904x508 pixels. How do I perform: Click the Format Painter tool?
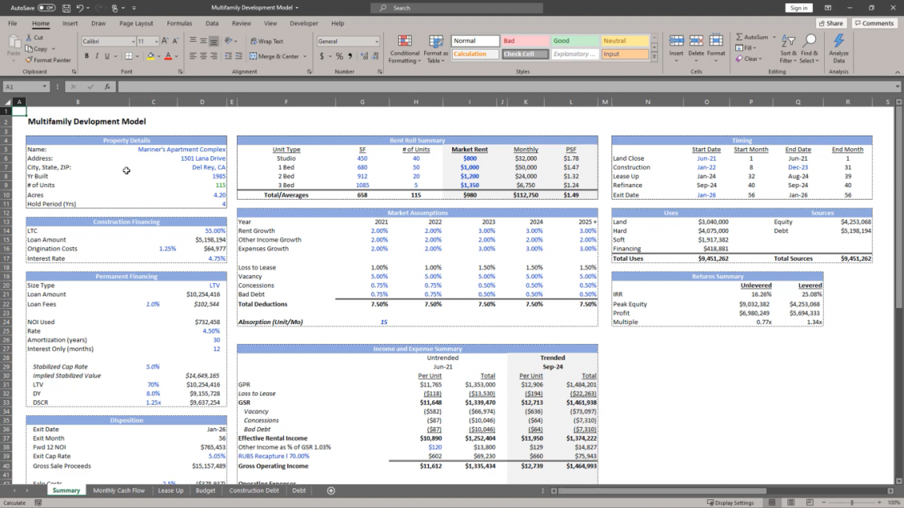48,59
